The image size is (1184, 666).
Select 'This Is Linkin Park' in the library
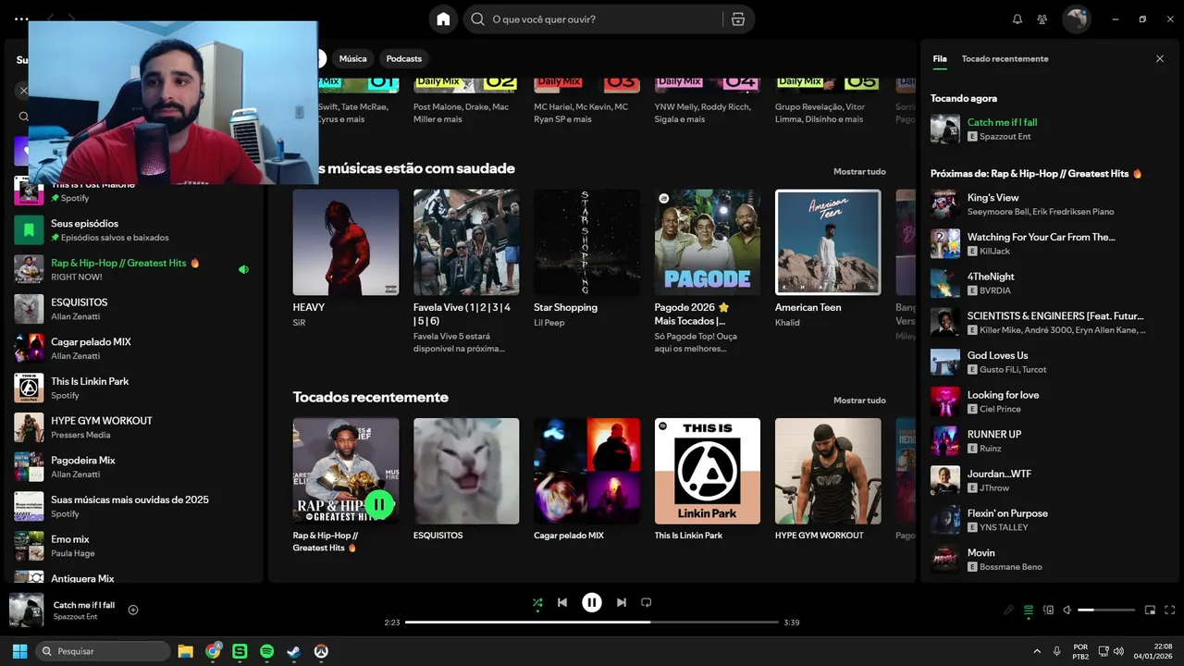(x=134, y=388)
